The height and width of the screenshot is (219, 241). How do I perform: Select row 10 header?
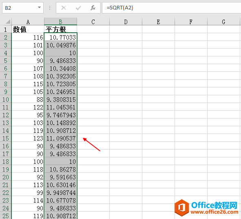(6, 99)
